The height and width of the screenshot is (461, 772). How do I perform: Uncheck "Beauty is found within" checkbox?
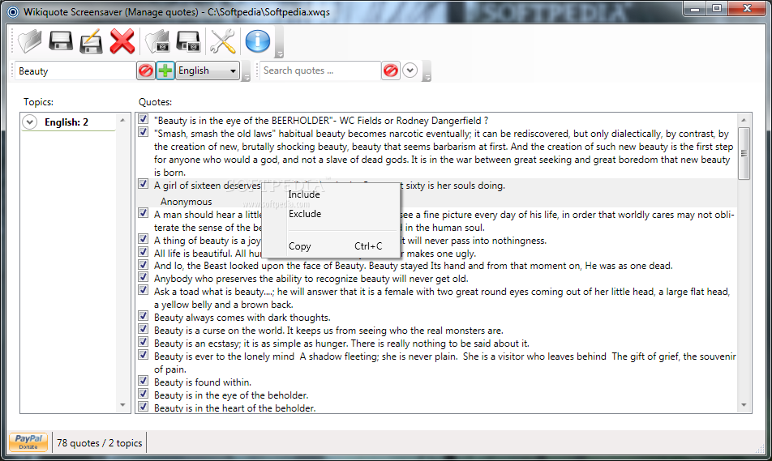(144, 381)
